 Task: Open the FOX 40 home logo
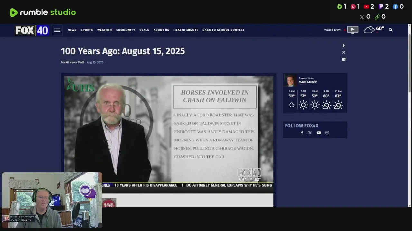click(32, 30)
